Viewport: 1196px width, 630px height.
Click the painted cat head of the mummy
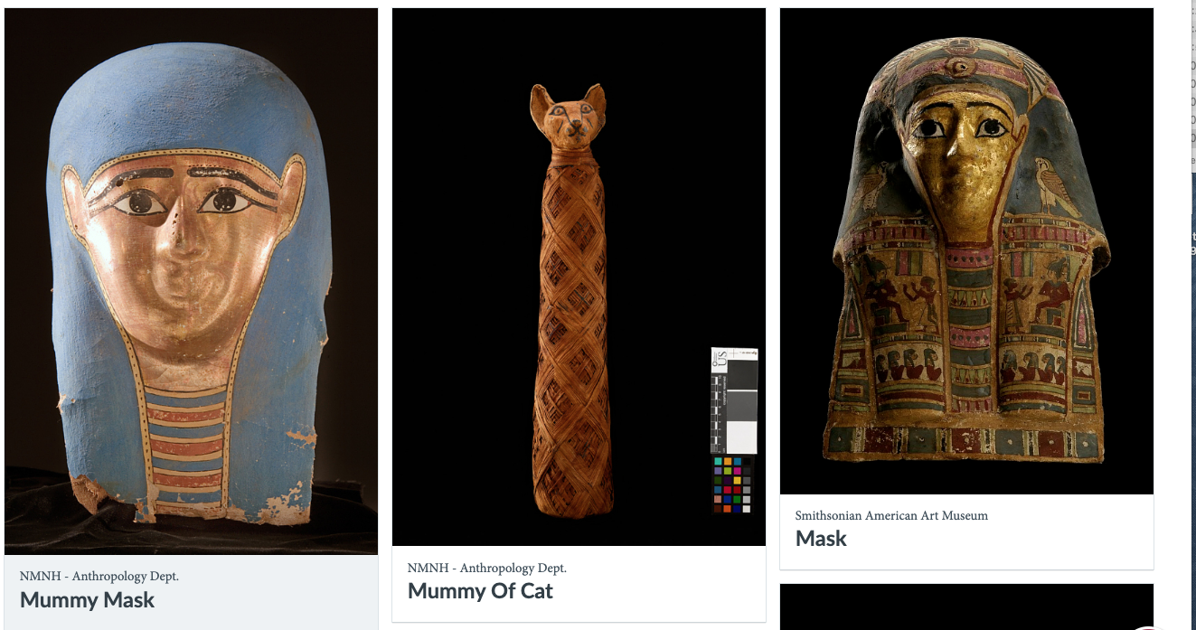click(568, 115)
